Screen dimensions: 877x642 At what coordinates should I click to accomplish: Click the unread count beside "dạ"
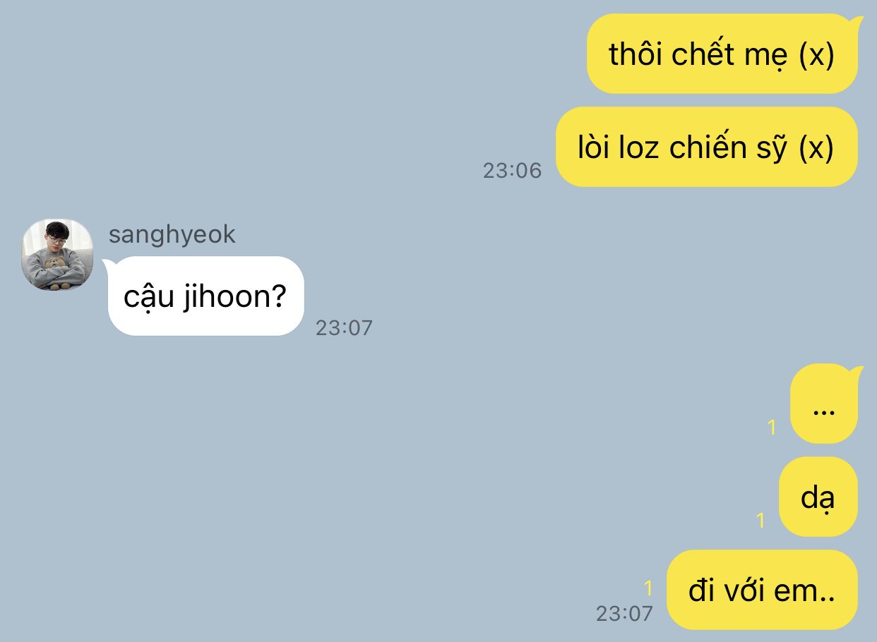tap(760, 521)
